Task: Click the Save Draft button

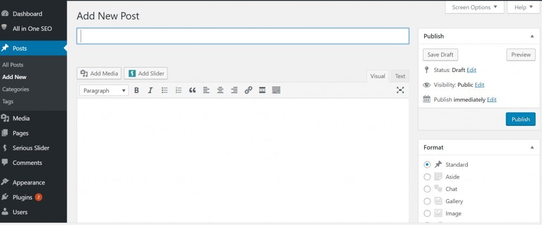Action: 440,55
